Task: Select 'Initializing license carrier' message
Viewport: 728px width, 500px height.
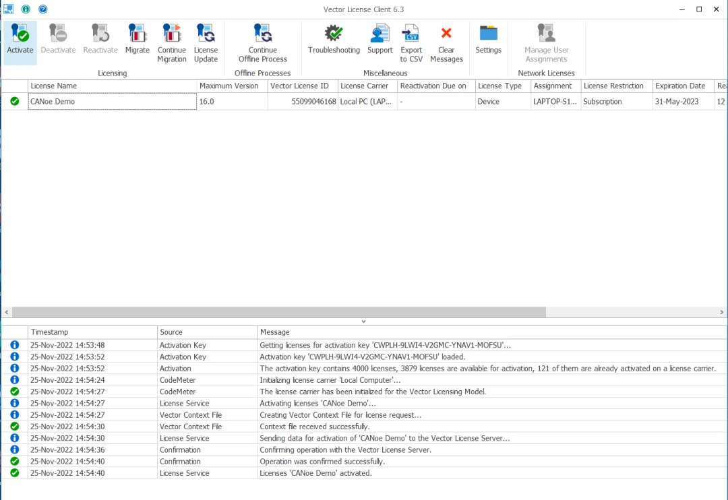Action: [330, 380]
